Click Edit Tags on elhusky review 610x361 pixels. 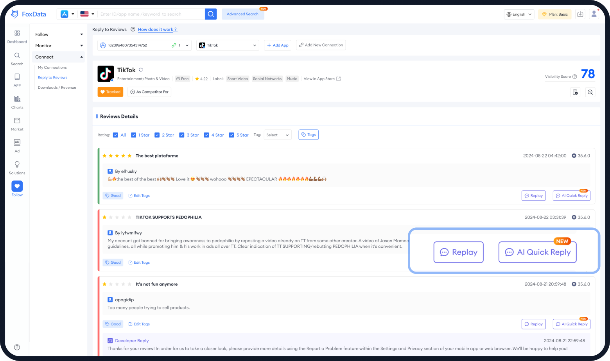[139, 196]
